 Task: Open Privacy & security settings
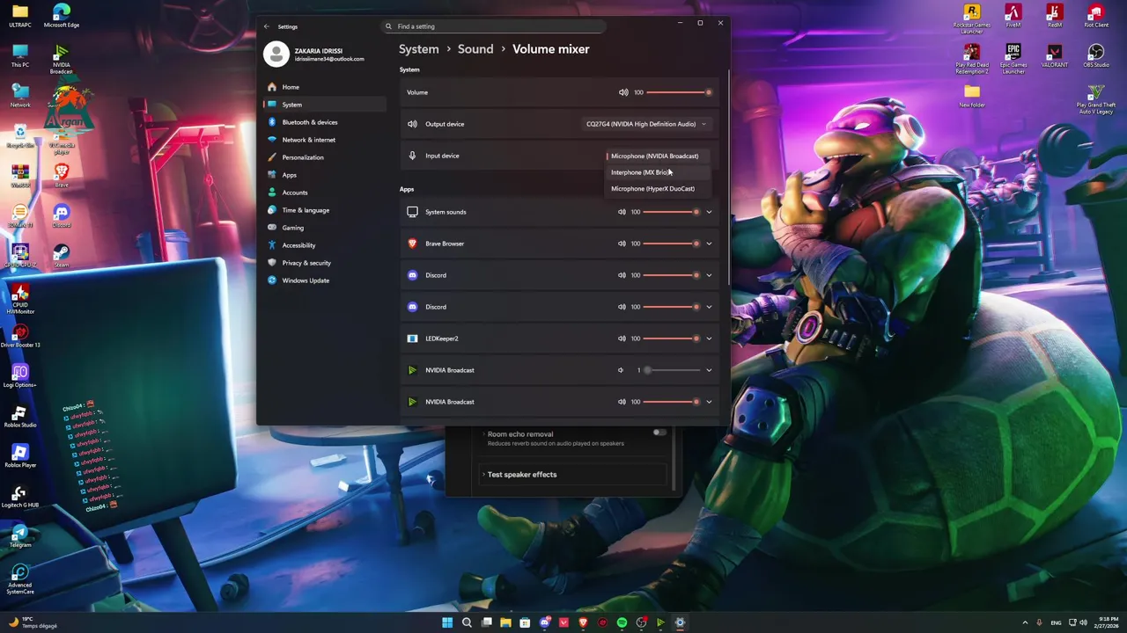tap(324, 263)
